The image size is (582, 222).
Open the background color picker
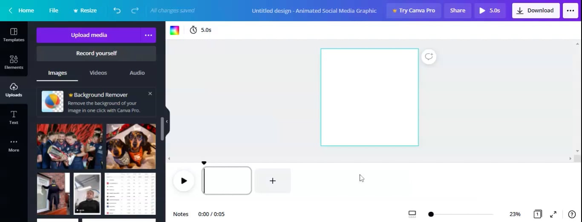coord(175,30)
